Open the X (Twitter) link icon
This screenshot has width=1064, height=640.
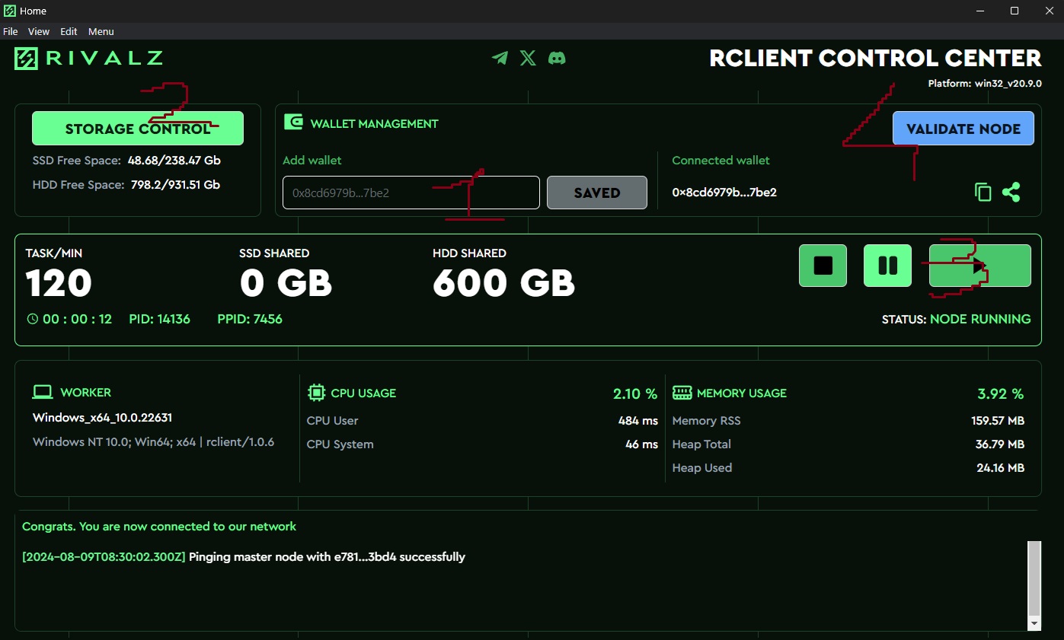[x=528, y=58]
